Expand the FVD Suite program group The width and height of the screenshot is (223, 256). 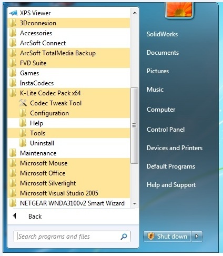tap(69, 63)
